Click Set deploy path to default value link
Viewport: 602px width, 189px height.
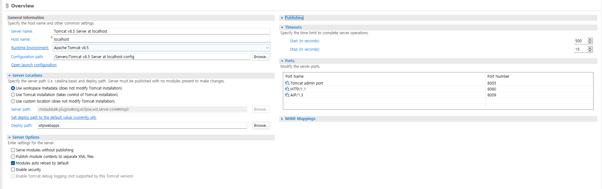point(54,118)
